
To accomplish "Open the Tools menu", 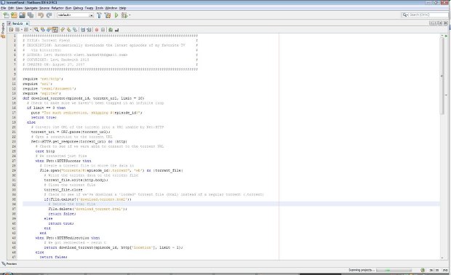I will (x=99, y=8).
